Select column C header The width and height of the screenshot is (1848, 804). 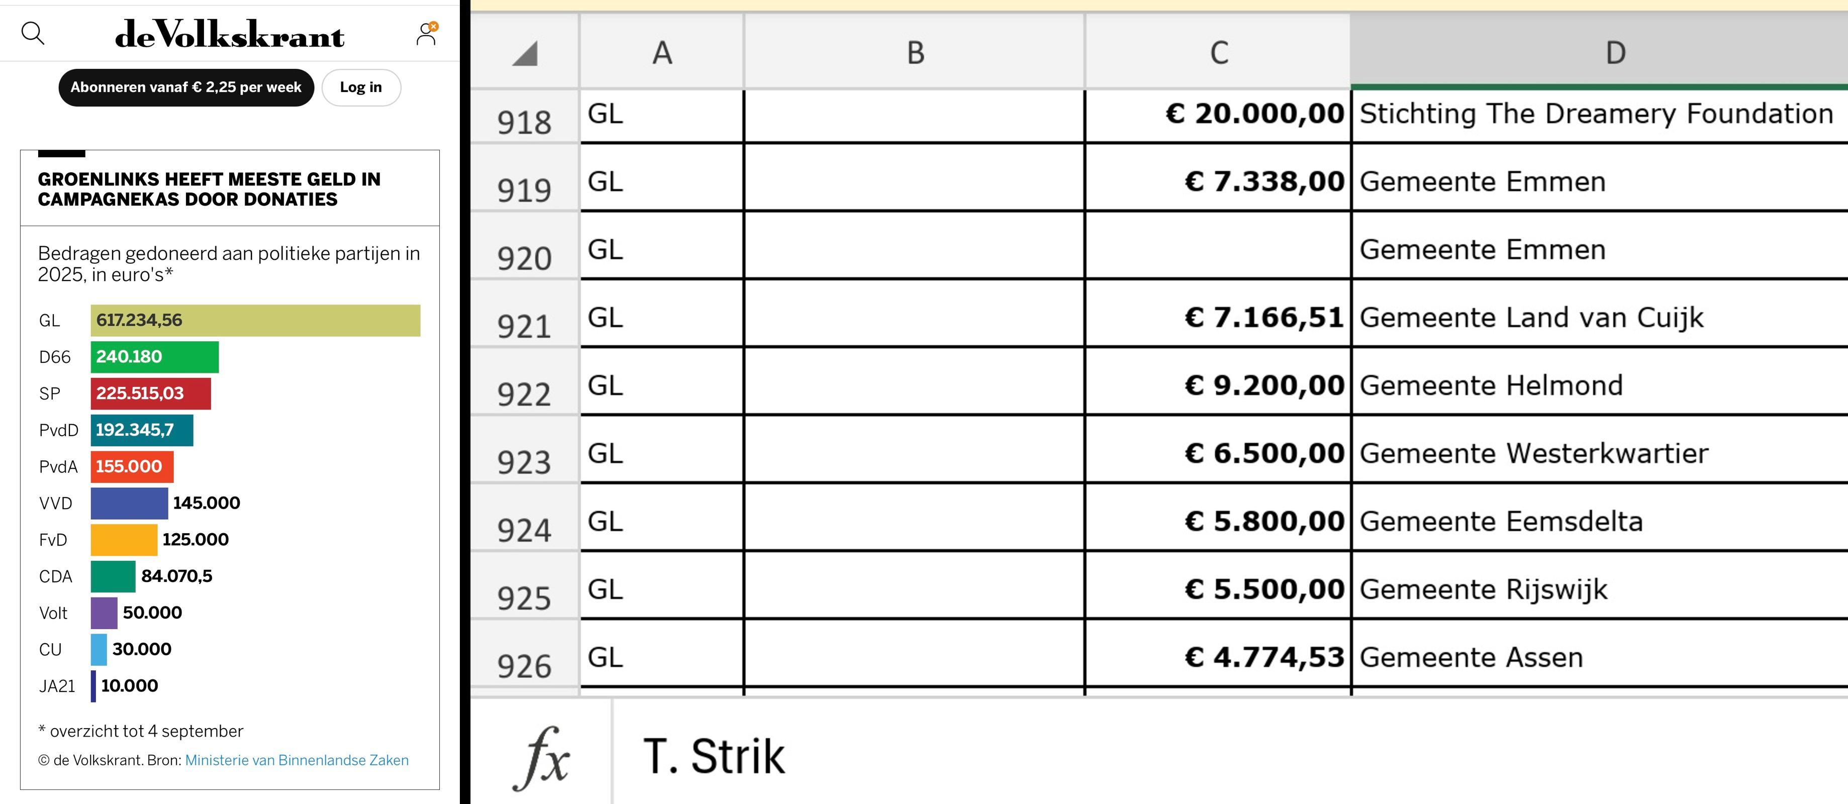click(x=1218, y=53)
